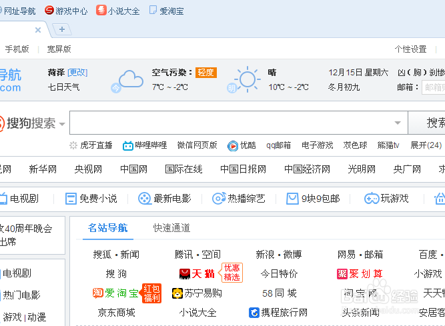
Task: Open the 小说大全 link in site grid
Action: tap(197, 313)
